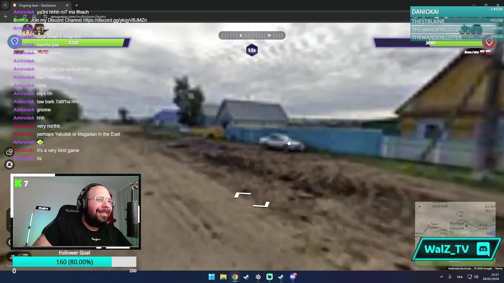The image size is (504, 283).
Task: Click the red heart opponent badge
Action: [489, 42]
